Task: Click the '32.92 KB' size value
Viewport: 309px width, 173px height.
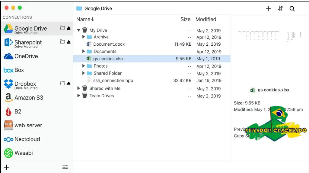Action: [182, 80]
